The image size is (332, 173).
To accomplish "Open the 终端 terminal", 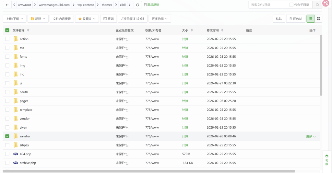I will tap(108, 18).
